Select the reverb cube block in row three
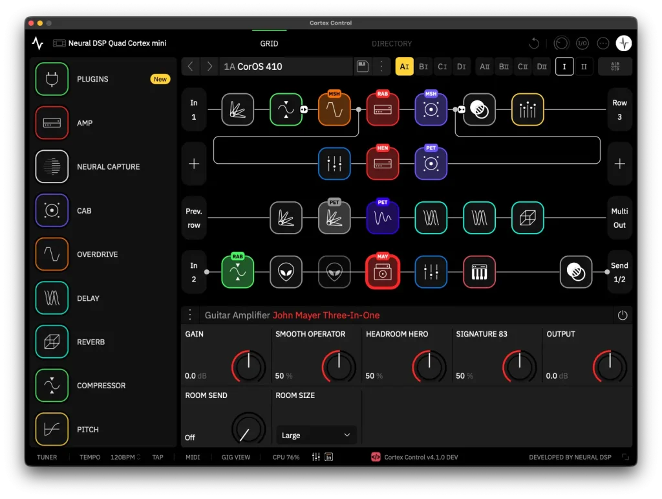 point(528,218)
